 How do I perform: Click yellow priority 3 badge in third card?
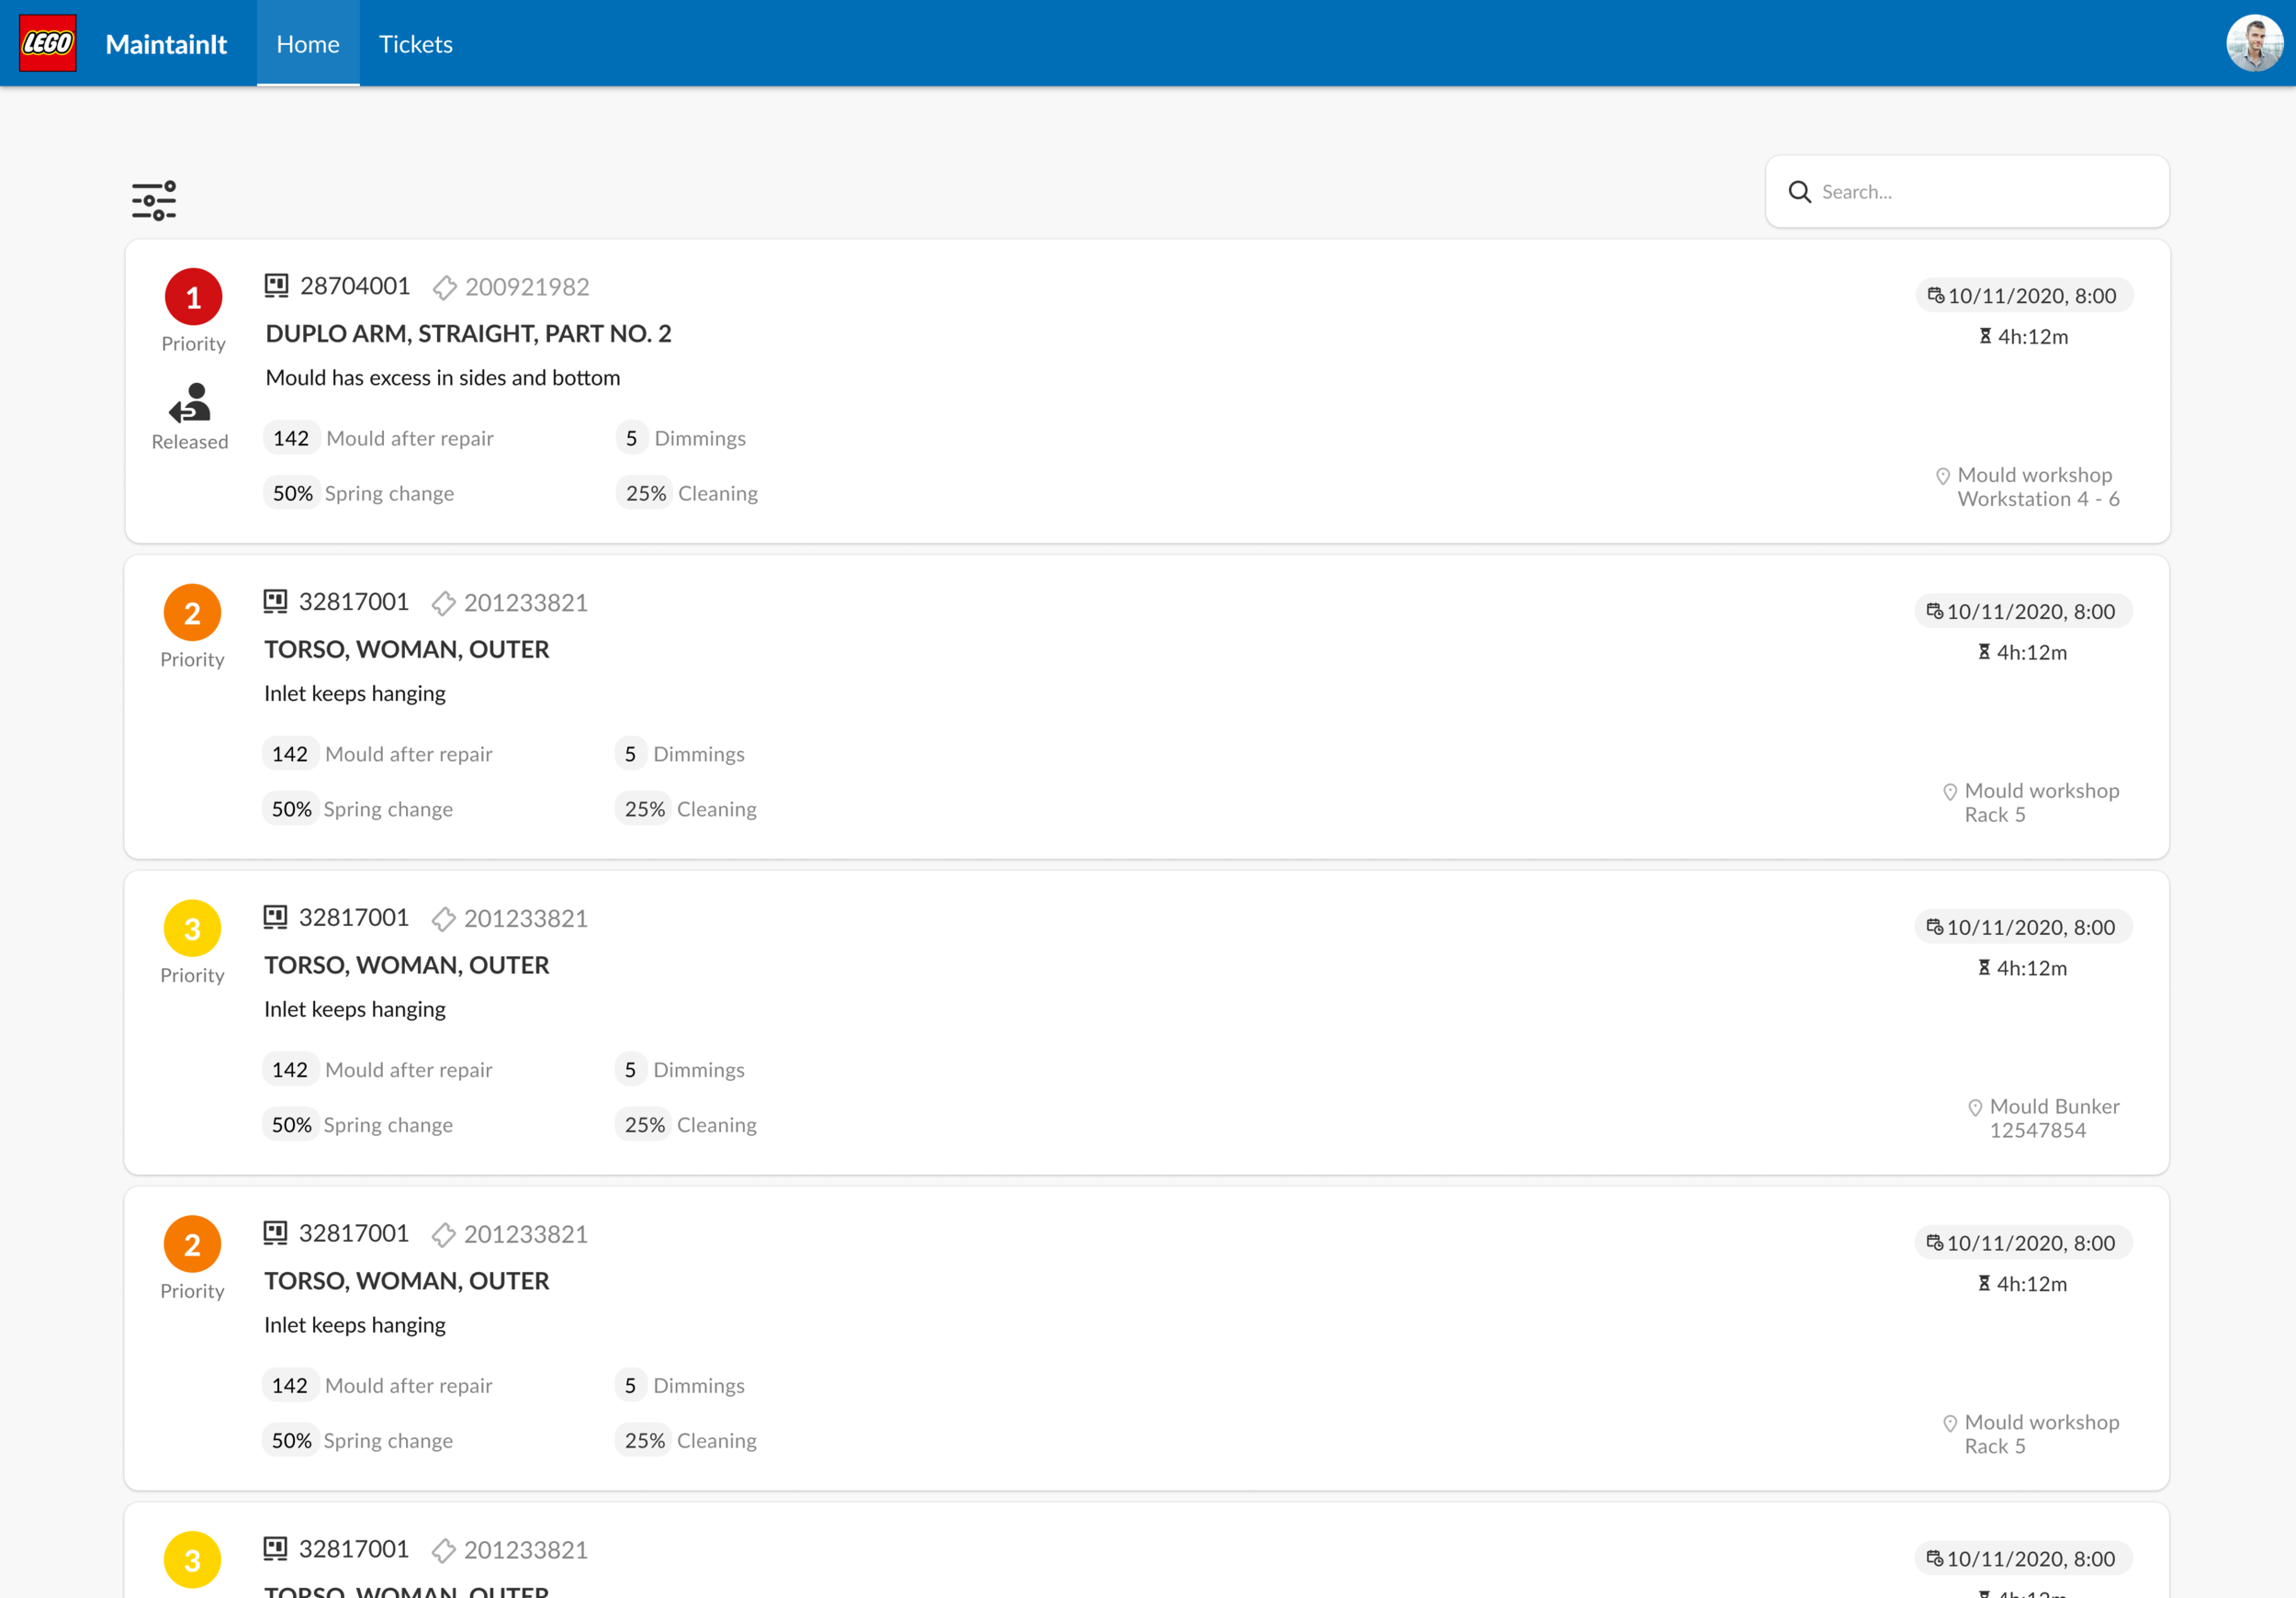(192, 929)
